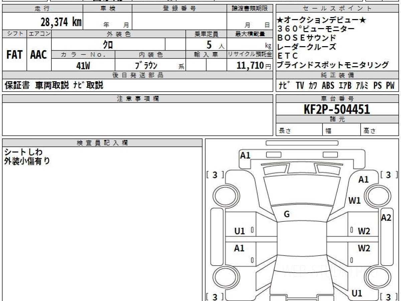Select the レーダークルーズ line
Viewport: 401px width, 301px height.
(307, 47)
